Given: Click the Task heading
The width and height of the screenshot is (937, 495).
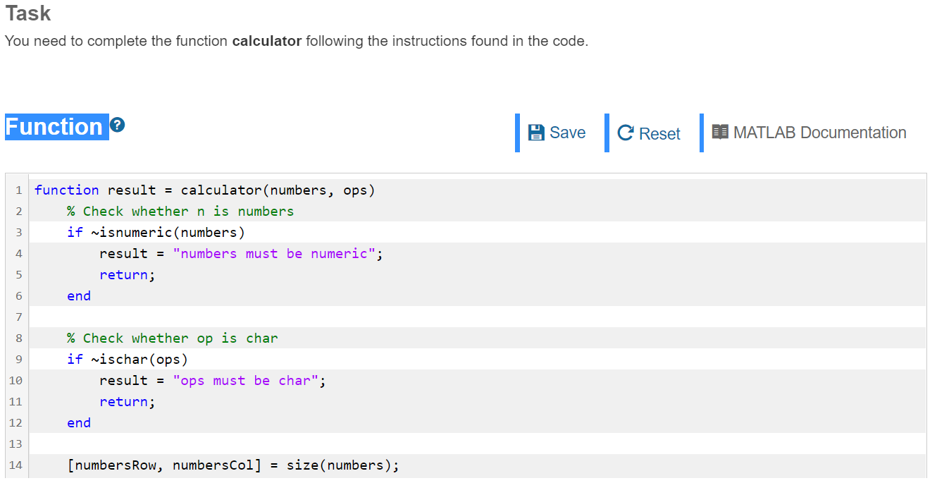Looking at the screenshot, I should (x=28, y=13).
